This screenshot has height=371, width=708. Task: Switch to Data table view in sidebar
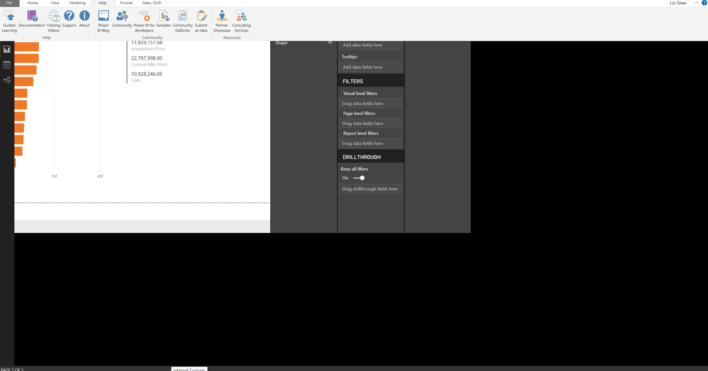coord(7,65)
